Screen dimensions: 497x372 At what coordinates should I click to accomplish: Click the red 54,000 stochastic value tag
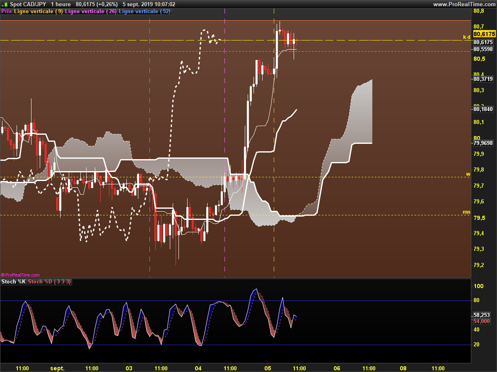pyautogui.click(x=482, y=321)
